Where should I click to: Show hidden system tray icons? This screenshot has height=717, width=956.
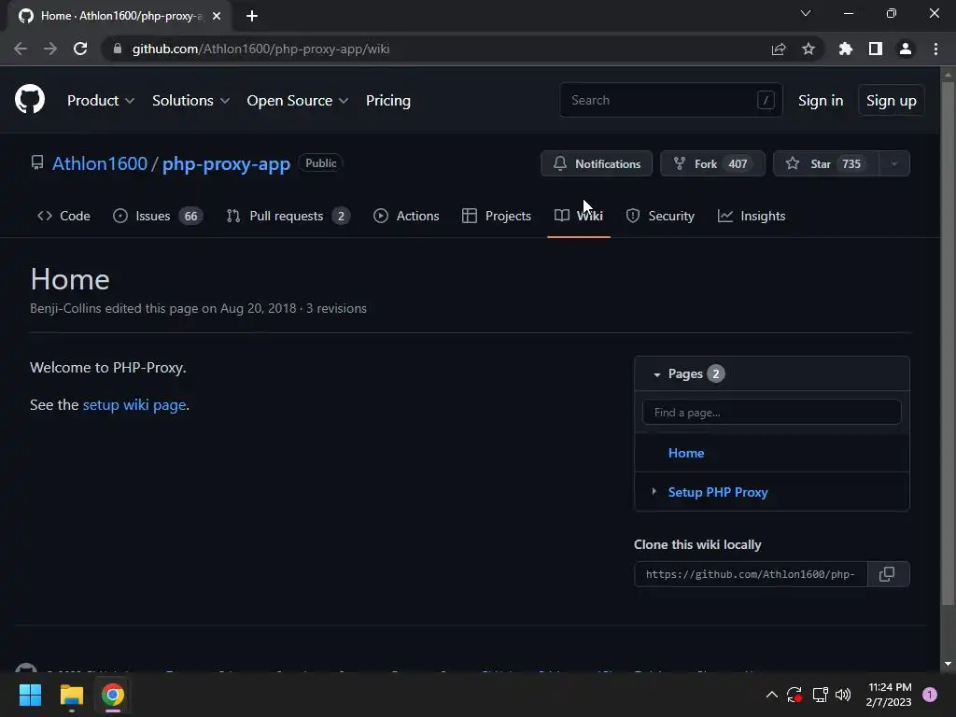click(x=771, y=695)
